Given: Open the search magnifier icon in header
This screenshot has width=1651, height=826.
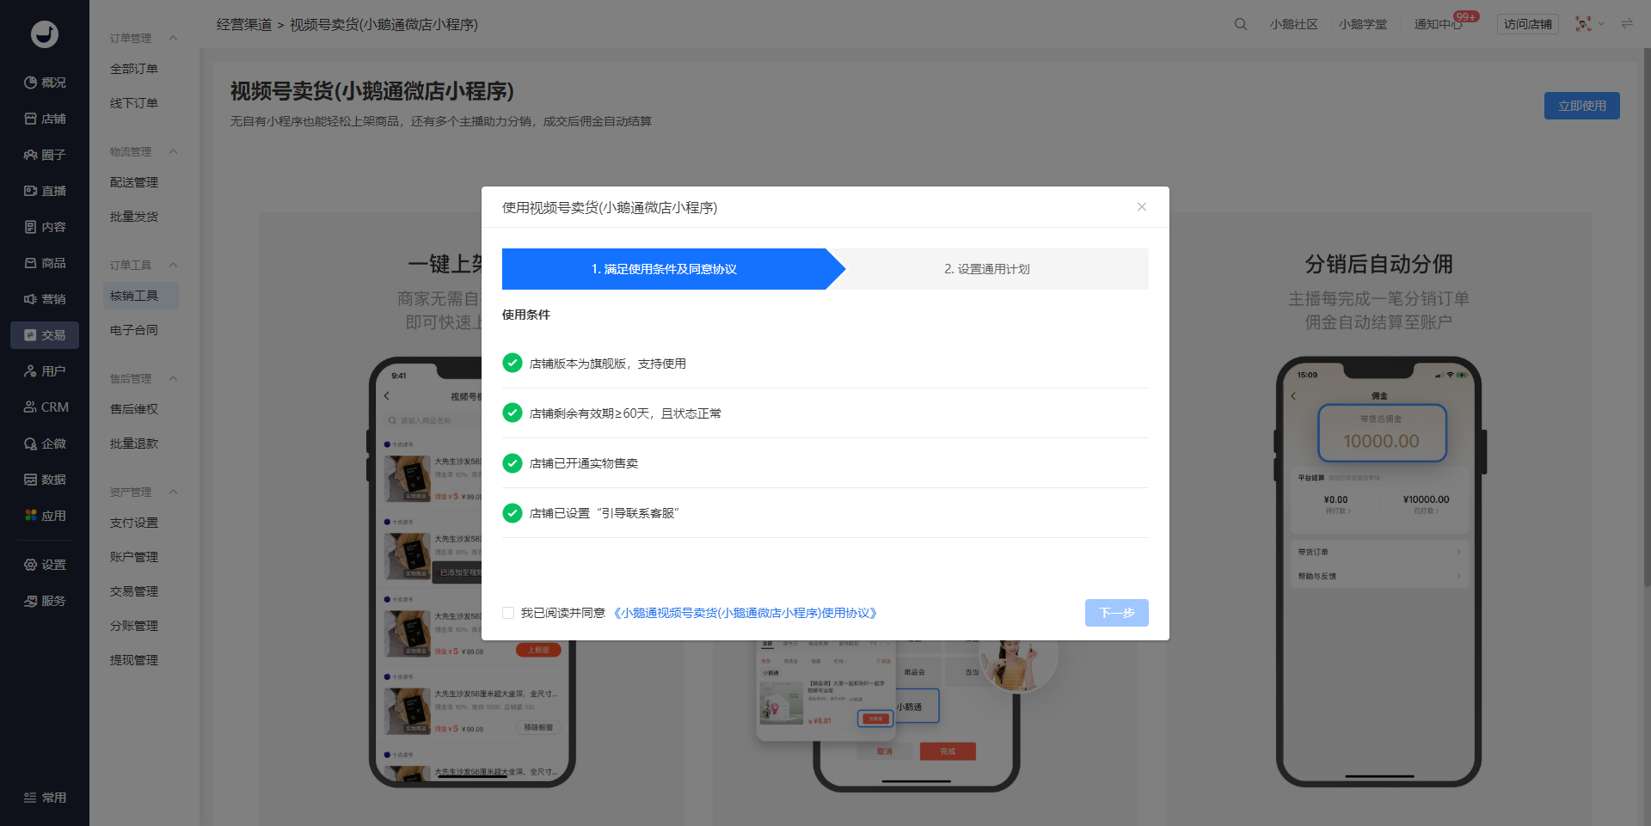Looking at the screenshot, I should coord(1240,24).
